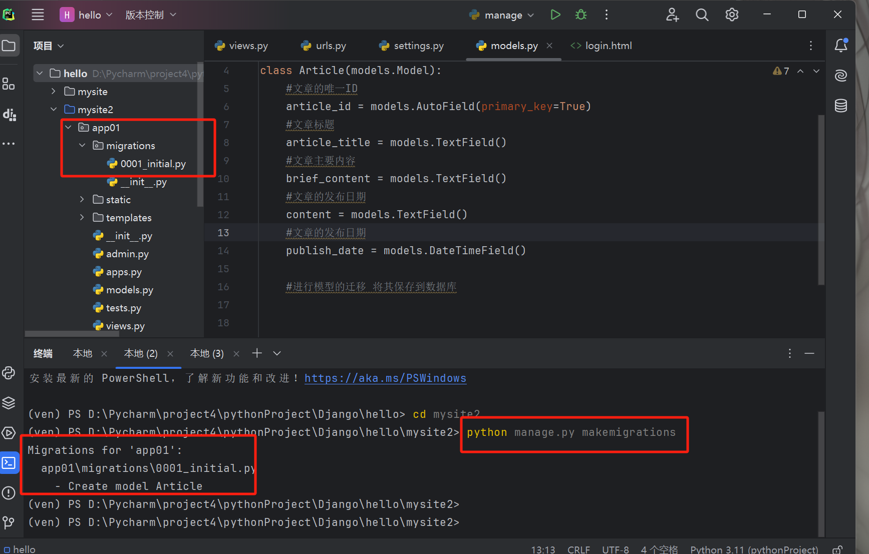The width and height of the screenshot is (869, 554).
Task: Open admin.py in project tree
Action: coord(127,254)
